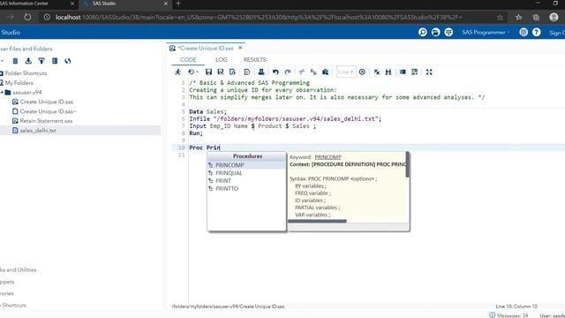
Task: Click the browser address bar
Action: pos(274,18)
